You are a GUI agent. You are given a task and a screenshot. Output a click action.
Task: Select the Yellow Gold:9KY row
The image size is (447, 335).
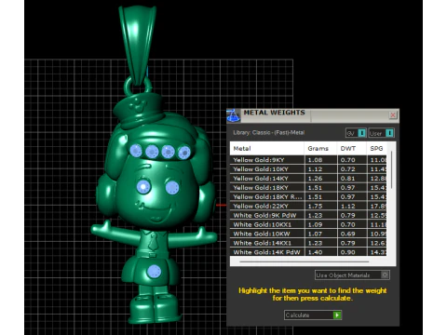308,160
